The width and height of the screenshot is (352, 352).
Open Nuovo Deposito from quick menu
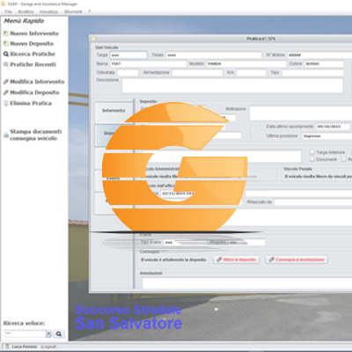click(32, 44)
